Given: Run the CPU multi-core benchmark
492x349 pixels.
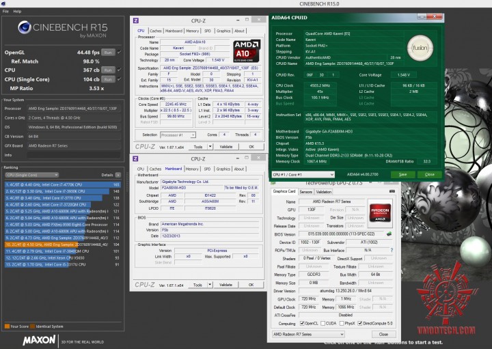Looking at the screenshot, I should click(x=108, y=70).
